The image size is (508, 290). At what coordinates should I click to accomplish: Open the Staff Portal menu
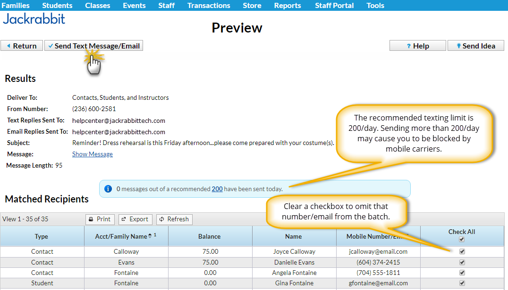pyautogui.click(x=334, y=6)
